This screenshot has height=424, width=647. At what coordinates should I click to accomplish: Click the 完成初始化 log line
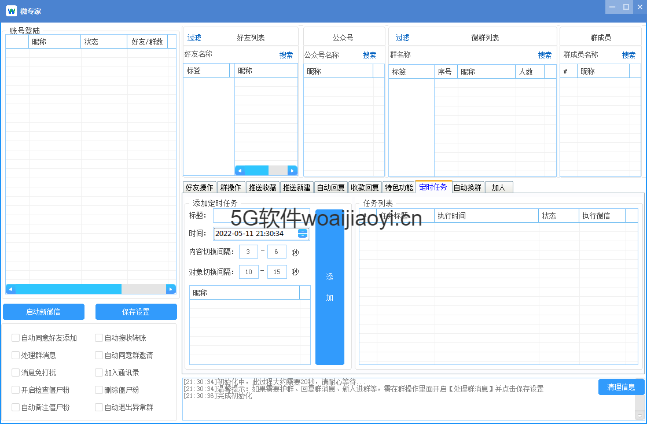218,396
